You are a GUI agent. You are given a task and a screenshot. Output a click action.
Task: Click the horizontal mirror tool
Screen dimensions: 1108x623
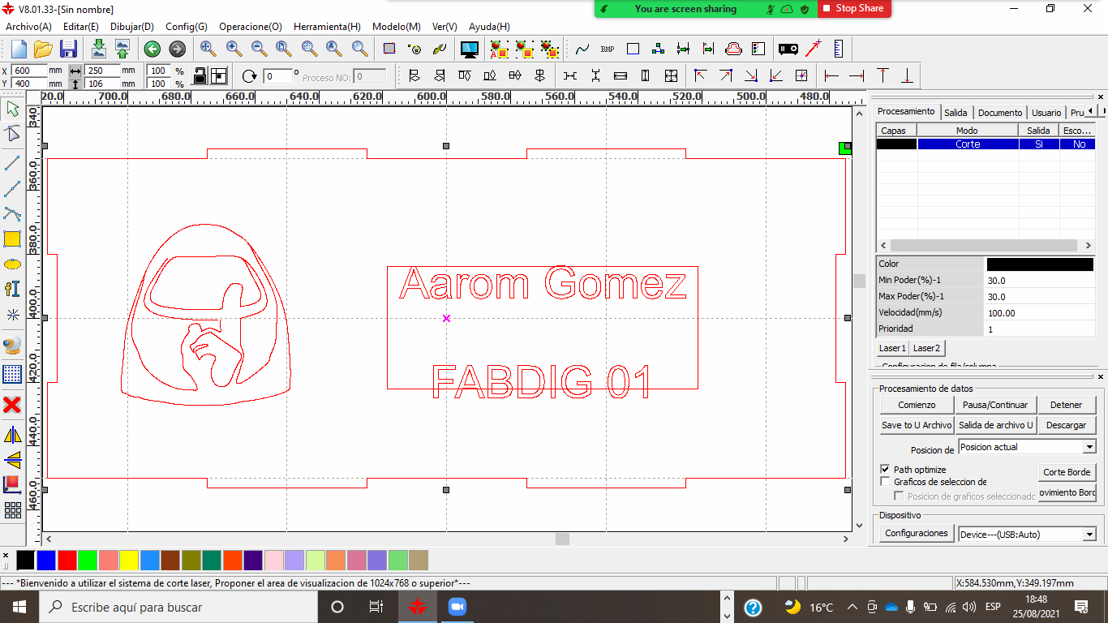pyautogui.click(x=12, y=435)
